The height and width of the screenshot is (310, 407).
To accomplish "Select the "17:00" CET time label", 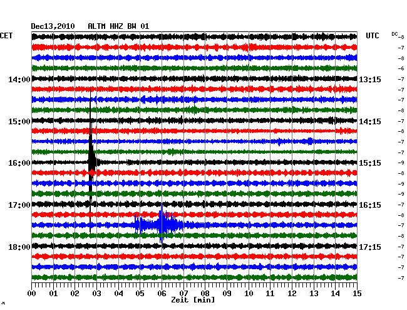I will pos(19,205).
